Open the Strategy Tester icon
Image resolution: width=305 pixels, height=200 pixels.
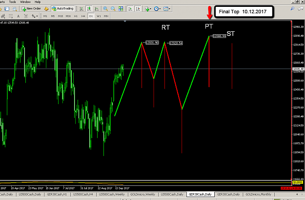15,9
